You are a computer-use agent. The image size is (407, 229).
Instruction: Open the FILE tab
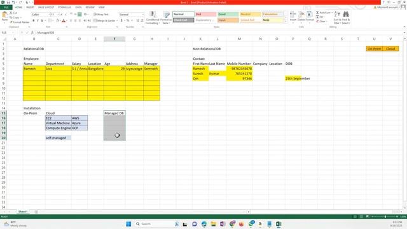click(x=6, y=7)
